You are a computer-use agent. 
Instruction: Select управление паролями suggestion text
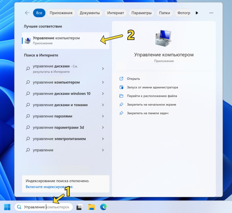click(53, 116)
